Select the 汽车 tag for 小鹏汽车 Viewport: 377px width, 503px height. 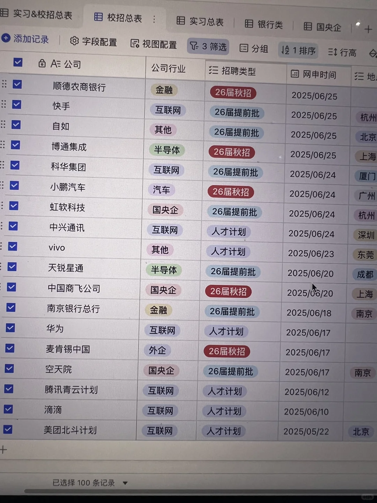[x=161, y=190]
